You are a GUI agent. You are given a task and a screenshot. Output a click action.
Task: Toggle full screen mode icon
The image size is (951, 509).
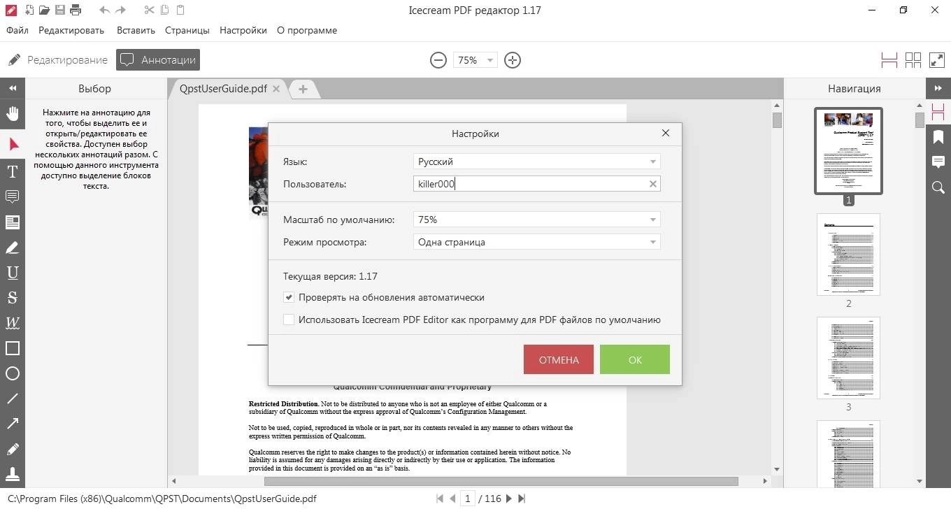coord(937,60)
